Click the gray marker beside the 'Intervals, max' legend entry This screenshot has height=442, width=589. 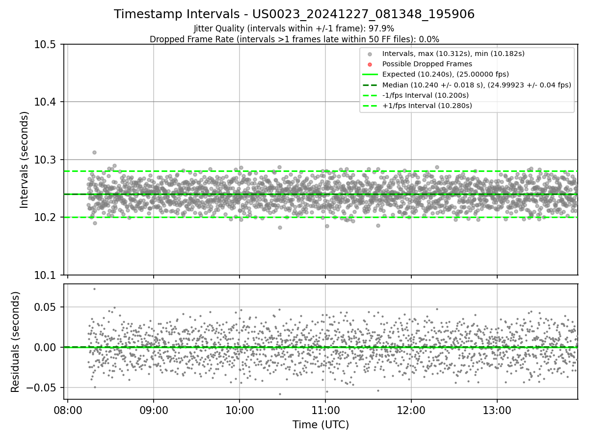point(370,54)
